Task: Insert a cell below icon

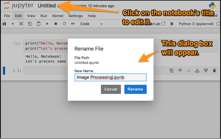Action: [x=206, y=70]
